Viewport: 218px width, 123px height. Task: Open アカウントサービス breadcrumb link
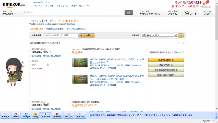[x=43, y=21]
